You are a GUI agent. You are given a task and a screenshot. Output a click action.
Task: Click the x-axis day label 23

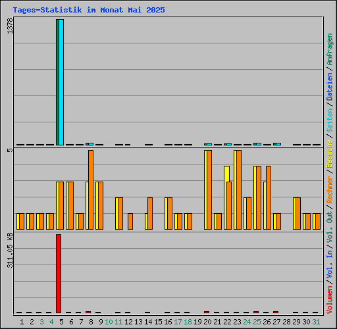point(237,322)
